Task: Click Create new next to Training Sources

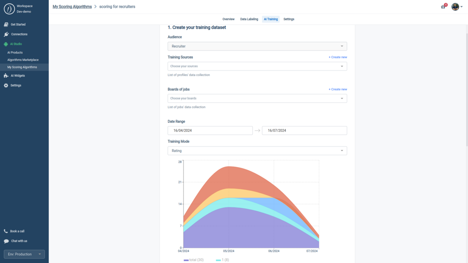Action: point(338,57)
